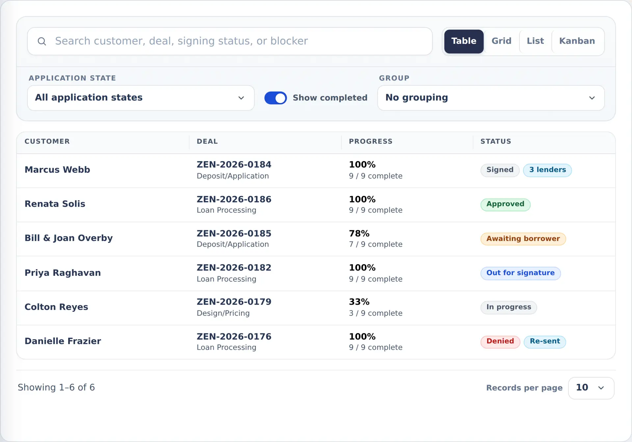Click deal ZEN-2026-0179
Viewport: 632px width, 442px height.
tap(234, 302)
